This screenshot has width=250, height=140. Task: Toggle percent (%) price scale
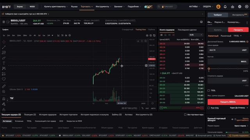142,108
